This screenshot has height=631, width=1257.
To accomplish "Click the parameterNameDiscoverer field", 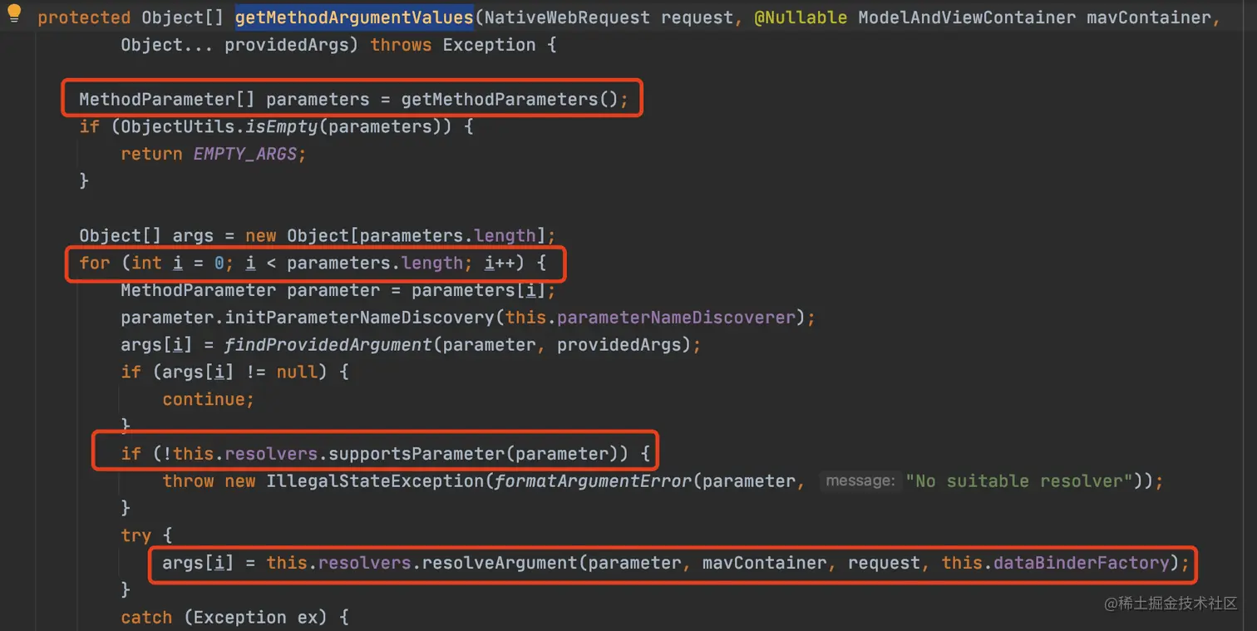I will click(x=676, y=318).
